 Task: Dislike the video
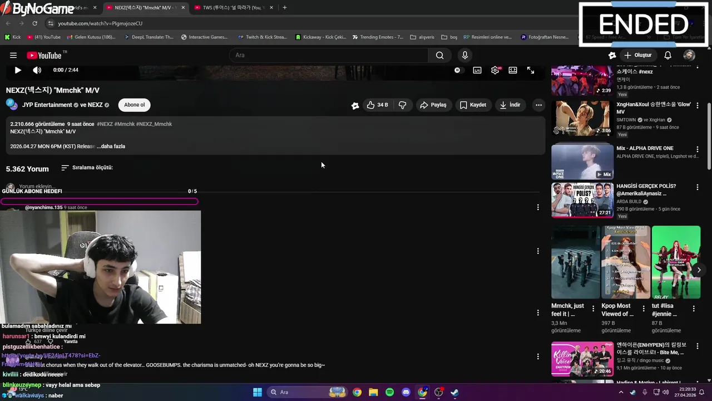click(x=402, y=105)
